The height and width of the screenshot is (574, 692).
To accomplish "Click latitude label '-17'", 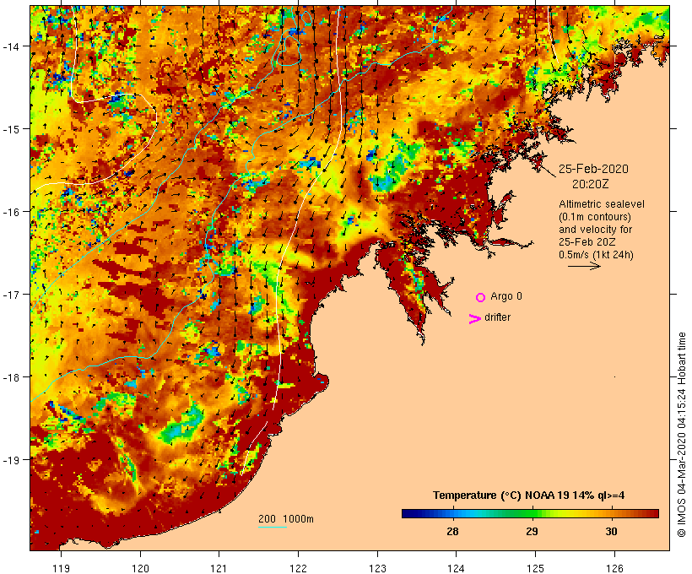I will pos(10,295).
